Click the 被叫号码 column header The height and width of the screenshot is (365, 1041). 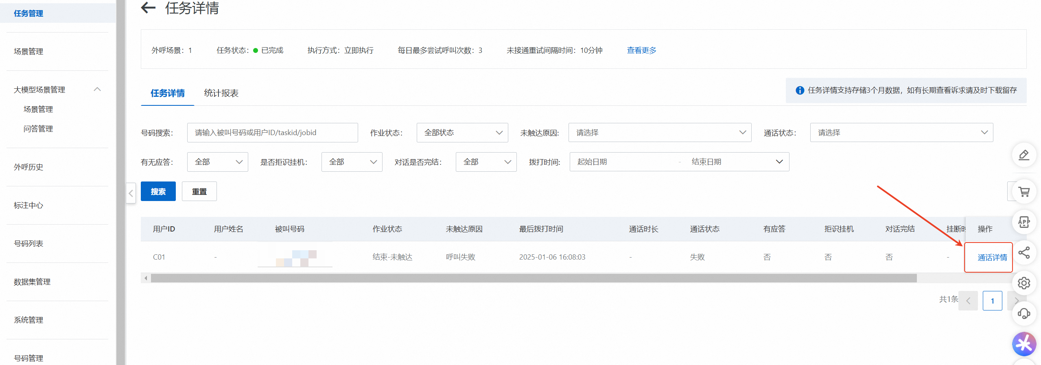click(x=289, y=229)
